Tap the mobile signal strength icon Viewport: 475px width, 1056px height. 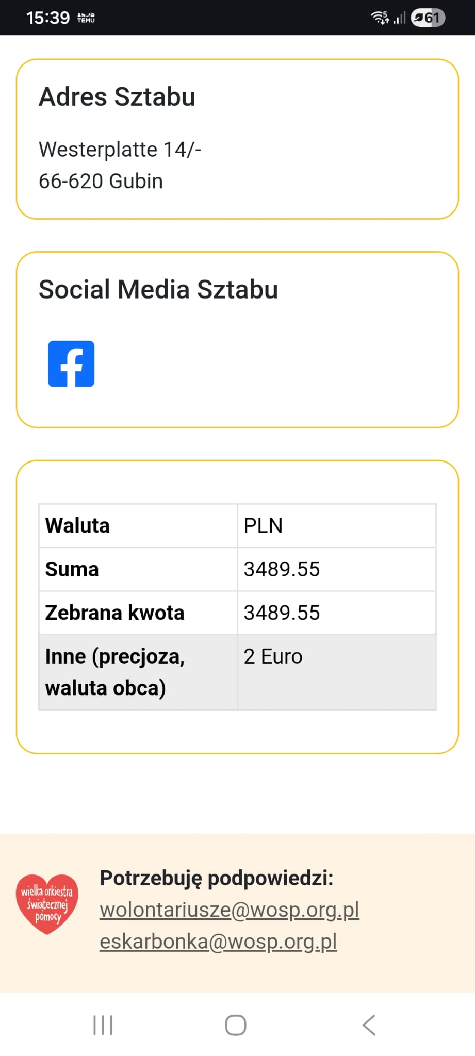(x=399, y=19)
